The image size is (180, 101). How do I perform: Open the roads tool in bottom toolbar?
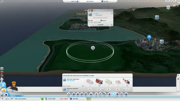[69, 94]
